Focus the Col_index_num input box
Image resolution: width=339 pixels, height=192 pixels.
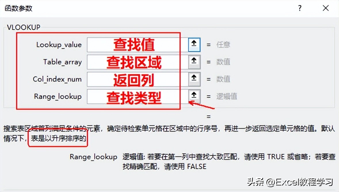click(x=138, y=79)
